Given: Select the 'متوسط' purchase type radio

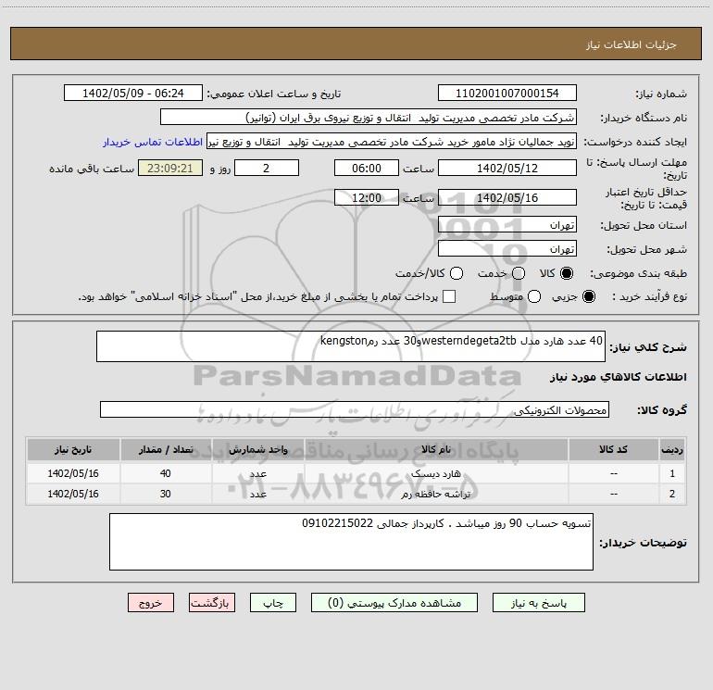Looking at the screenshot, I should (534, 296).
